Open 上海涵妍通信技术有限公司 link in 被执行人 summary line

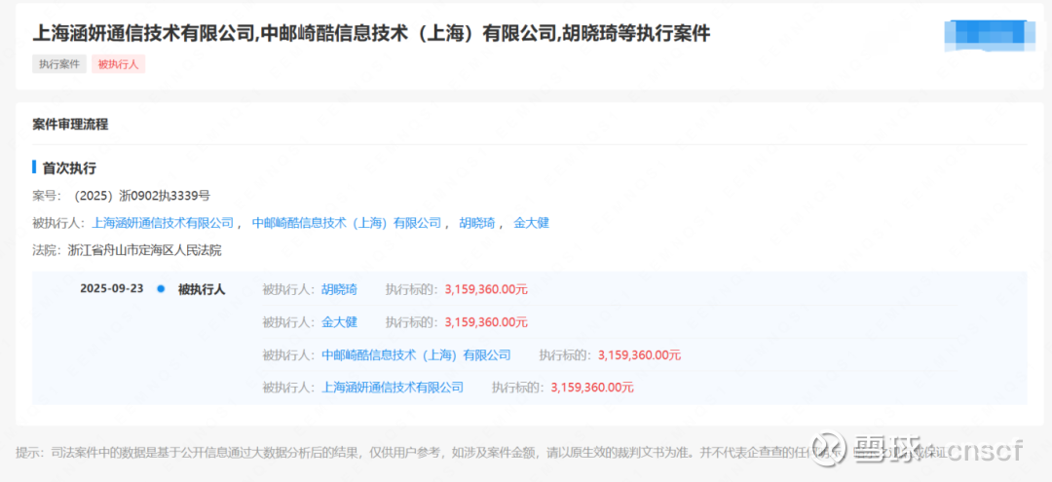(x=162, y=223)
